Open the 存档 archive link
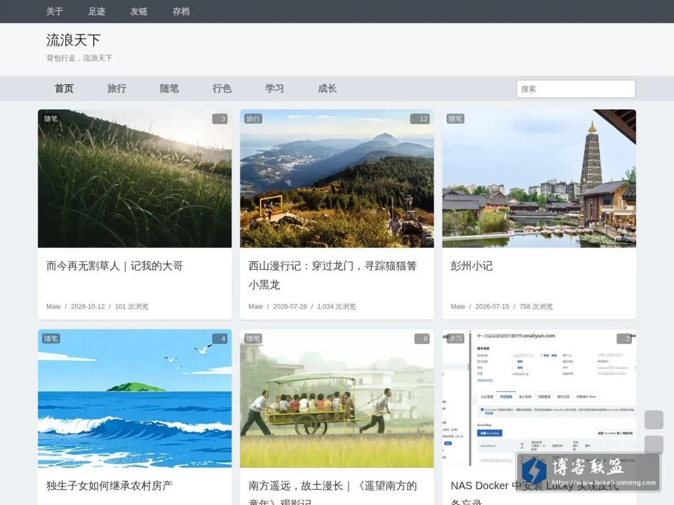The image size is (674, 505). (x=181, y=11)
